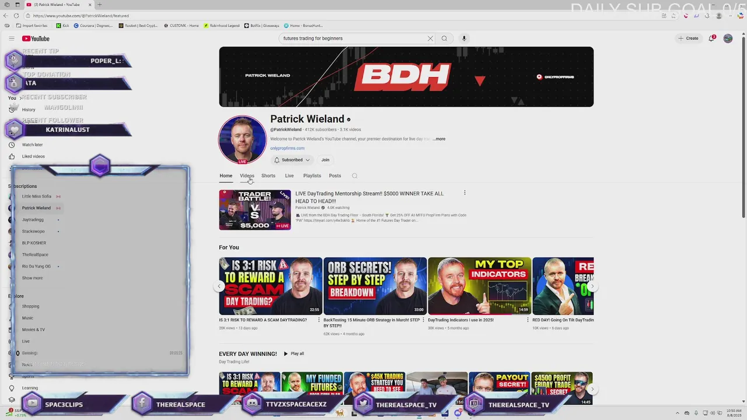
Task: Switch to the Videos tab
Action: [247, 176]
